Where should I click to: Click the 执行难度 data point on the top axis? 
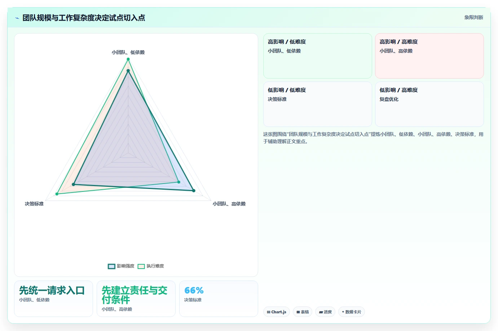pyautogui.click(x=128, y=59)
